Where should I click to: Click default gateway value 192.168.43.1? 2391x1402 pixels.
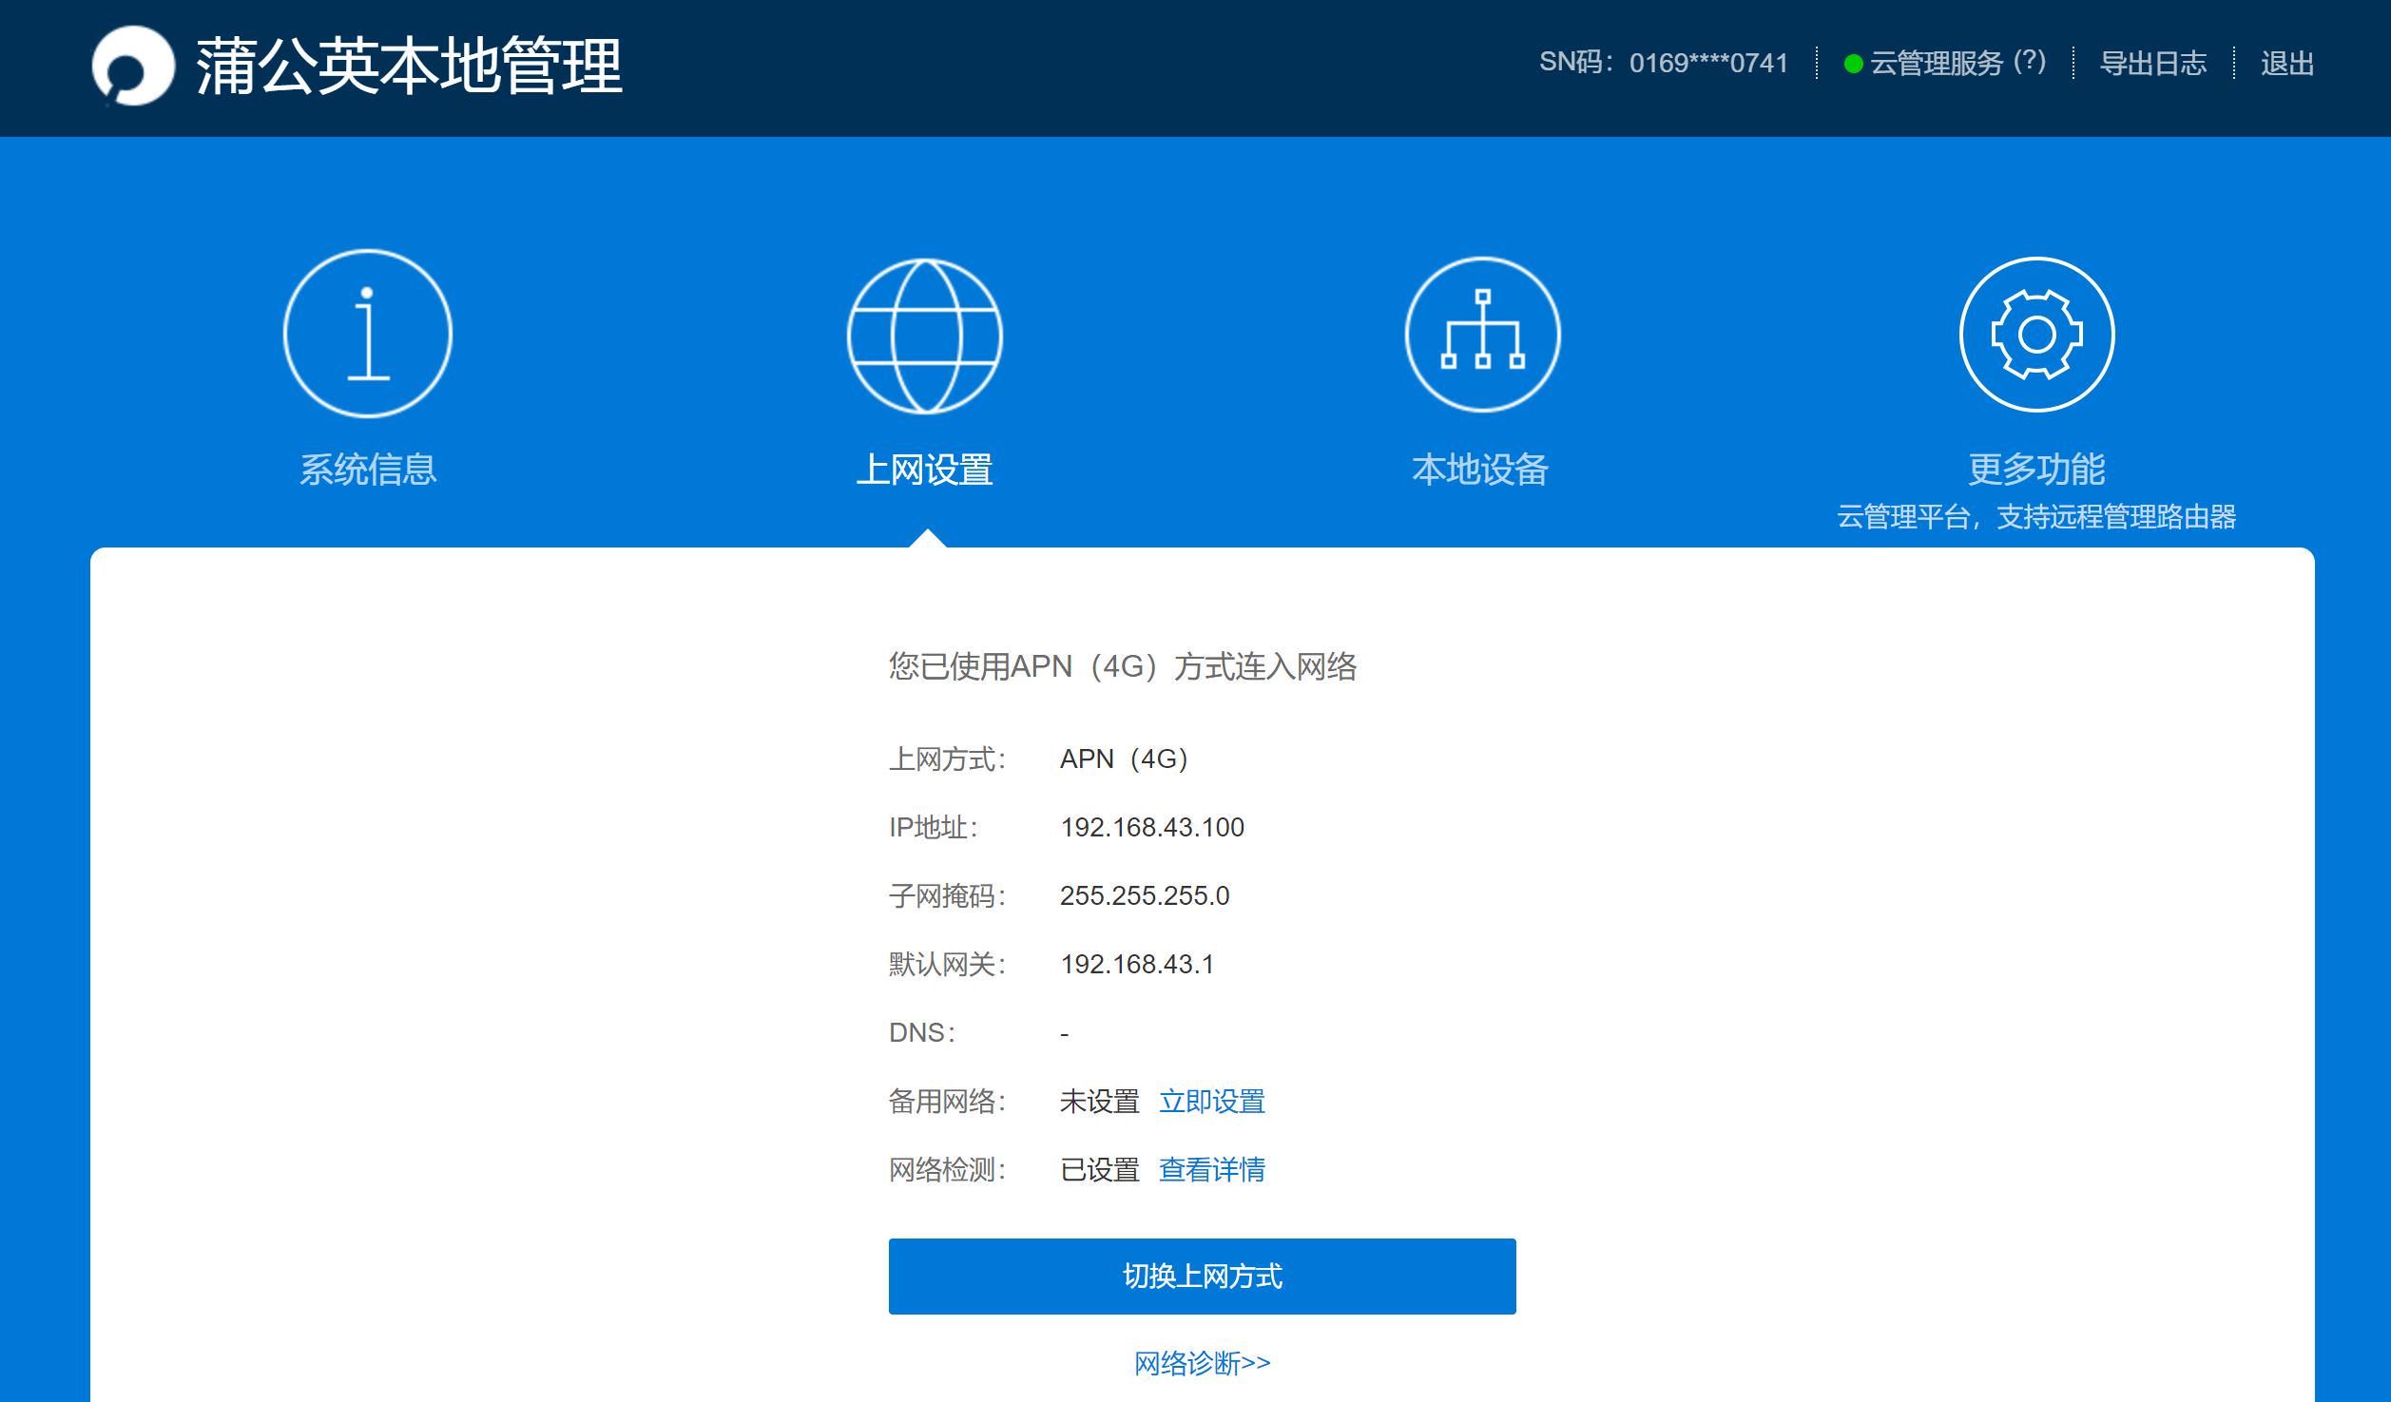tap(1137, 965)
